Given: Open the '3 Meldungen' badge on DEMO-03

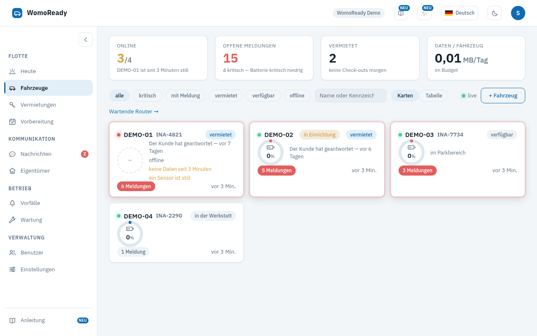Looking at the screenshot, I should tap(417, 171).
